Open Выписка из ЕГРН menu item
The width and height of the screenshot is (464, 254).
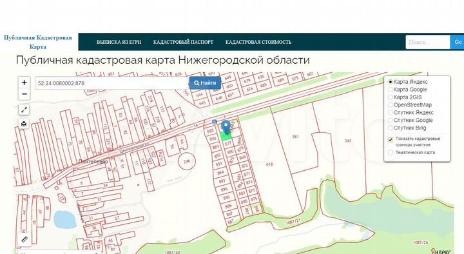[119, 42]
